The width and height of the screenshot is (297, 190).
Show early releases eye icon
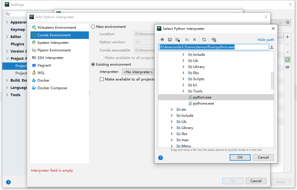287,67
